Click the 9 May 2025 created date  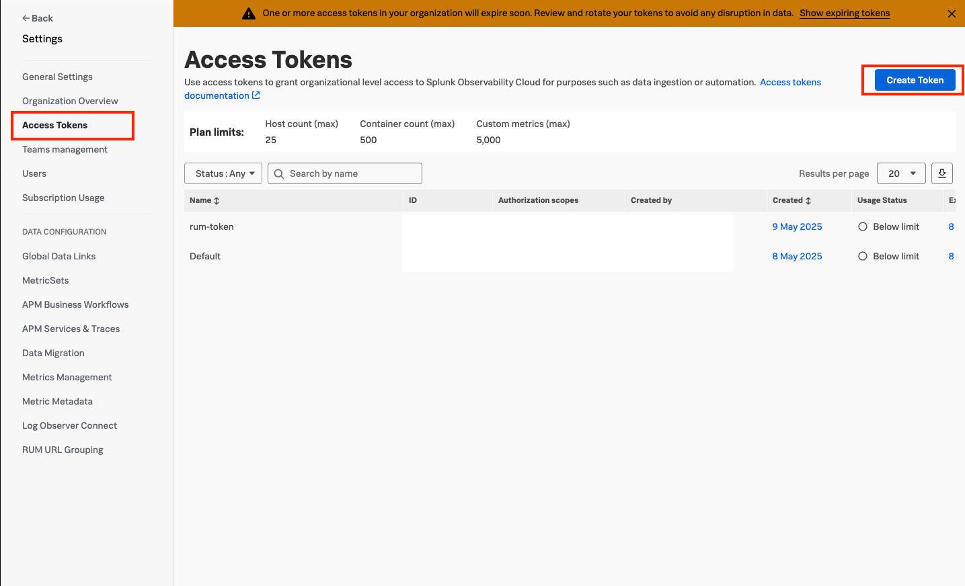tap(797, 226)
